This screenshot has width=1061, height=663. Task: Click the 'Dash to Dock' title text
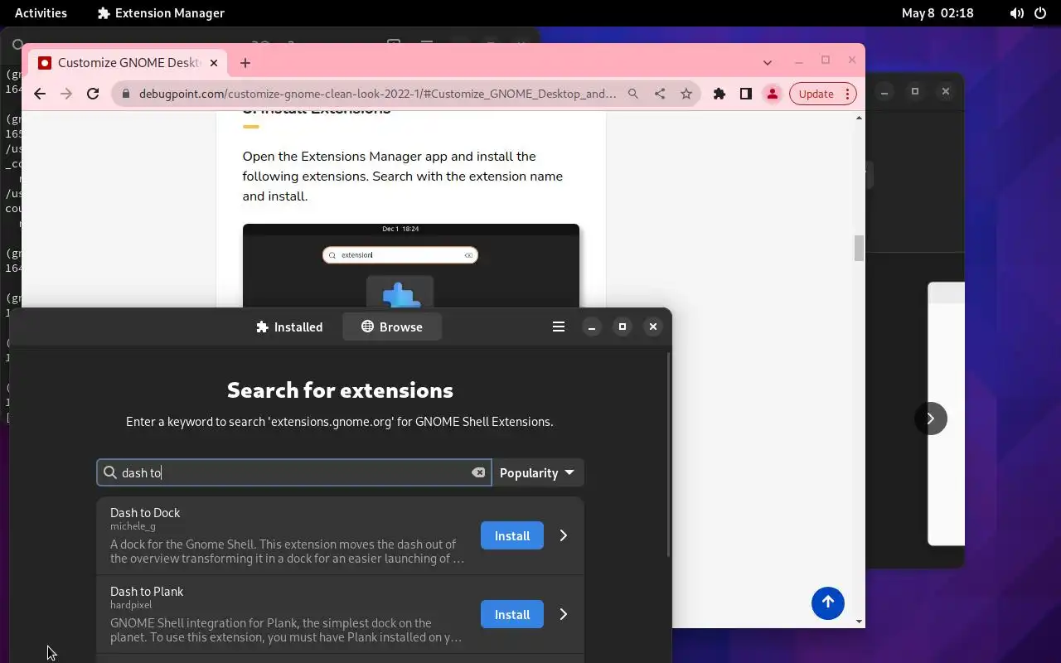[x=145, y=513]
